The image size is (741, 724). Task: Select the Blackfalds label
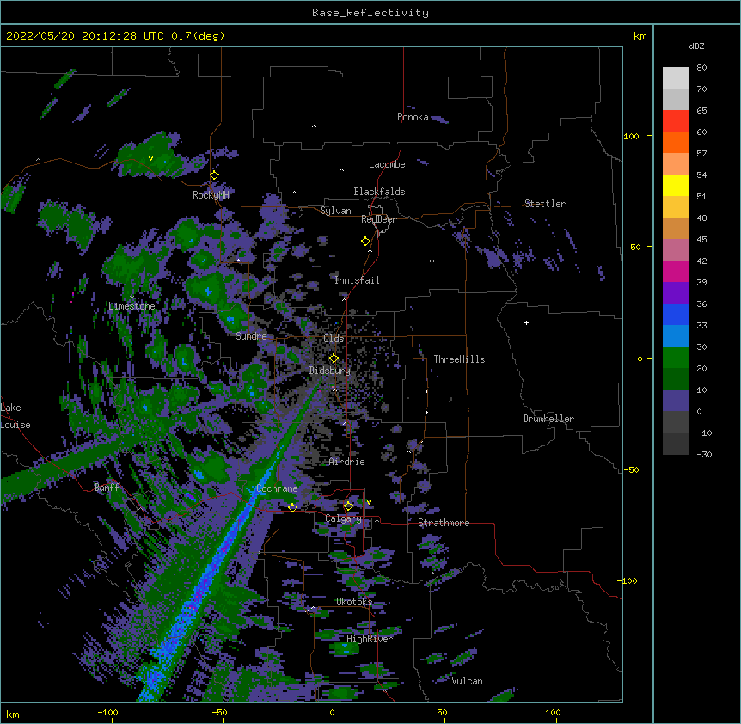coord(379,192)
